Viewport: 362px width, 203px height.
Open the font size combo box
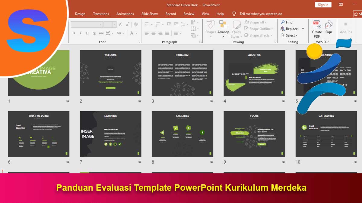pyautogui.click(x=110, y=25)
